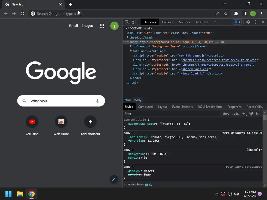The image size is (267, 200).
Task: Open File Explorer from taskbar
Action: 20,194
